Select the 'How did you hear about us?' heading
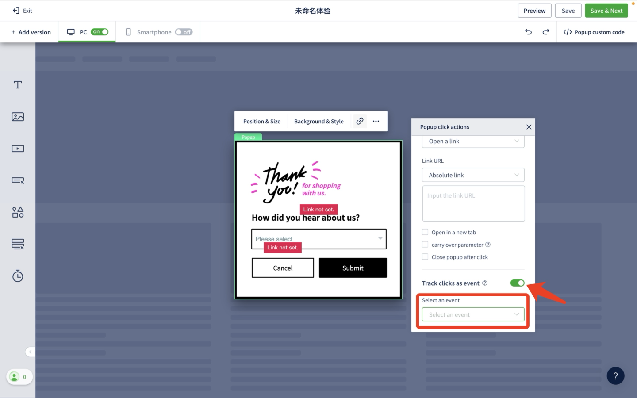 tap(306, 218)
